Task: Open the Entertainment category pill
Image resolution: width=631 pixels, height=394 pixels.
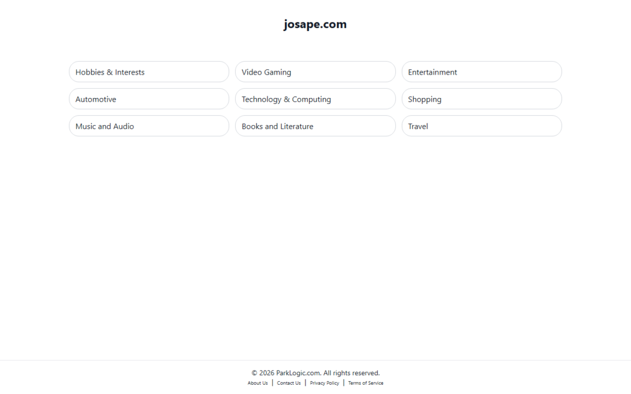Action: pyautogui.click(x=482, y=72)
